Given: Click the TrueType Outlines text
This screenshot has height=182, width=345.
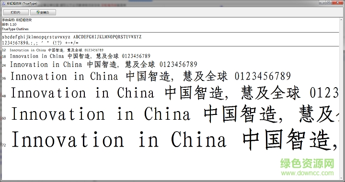Looking at the screenshot, I should click(15, 29).
